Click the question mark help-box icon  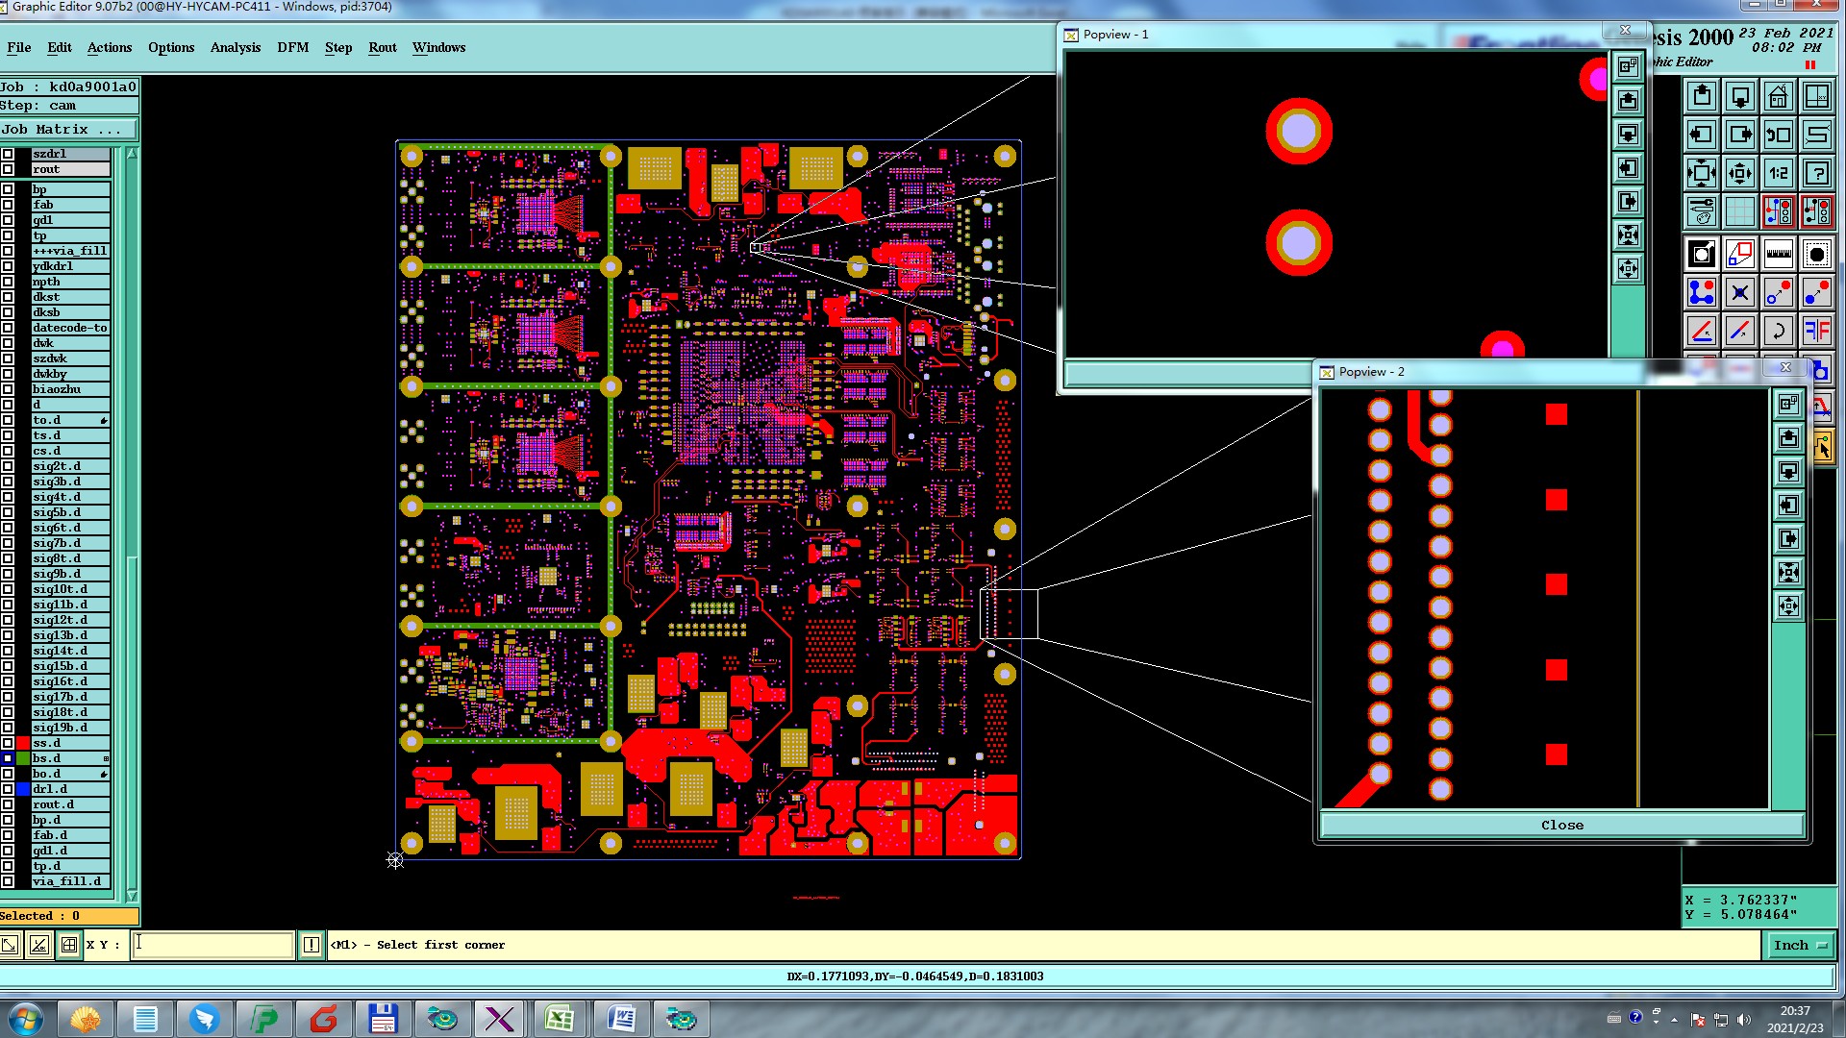[x=1816, y=174]
